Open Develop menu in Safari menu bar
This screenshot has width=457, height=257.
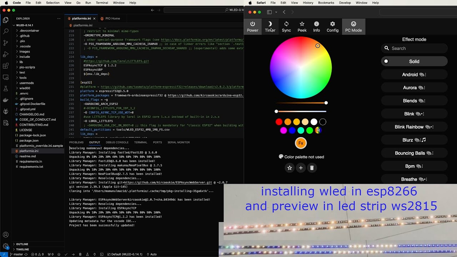point(345,3)
